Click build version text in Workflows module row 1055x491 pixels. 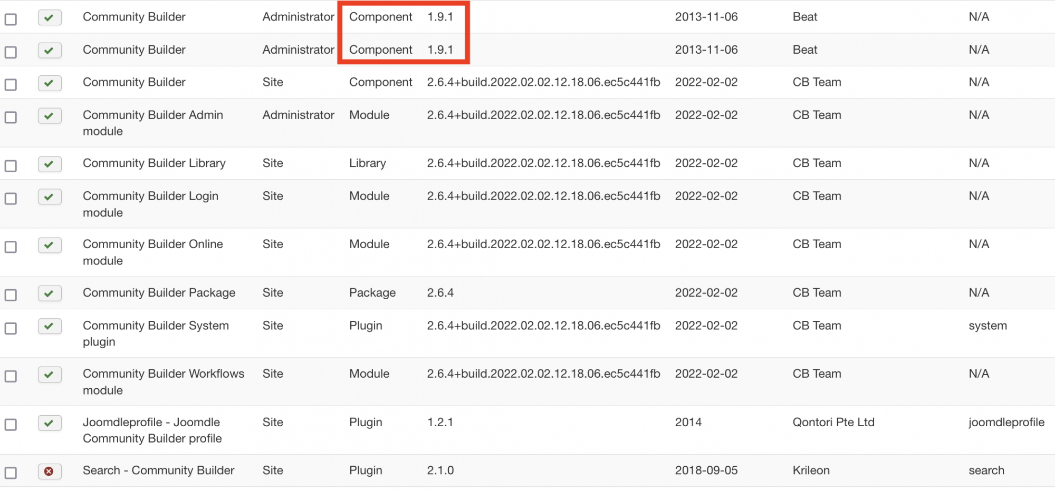[544, 374]
